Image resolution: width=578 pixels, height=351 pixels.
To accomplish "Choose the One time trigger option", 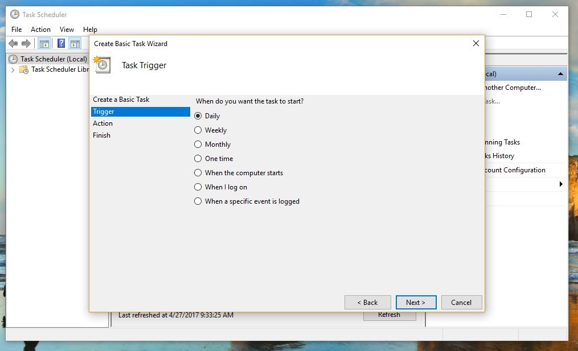I will (214, 158).
